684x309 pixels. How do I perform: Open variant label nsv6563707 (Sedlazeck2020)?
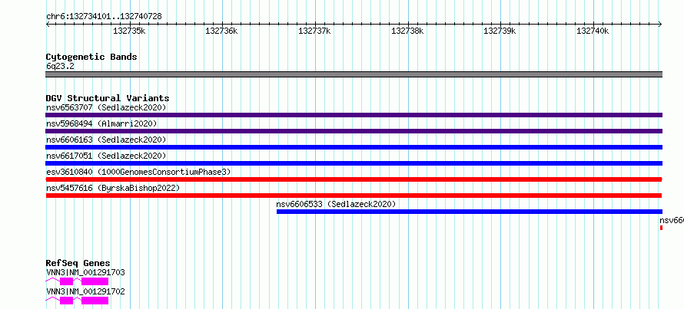point(106,107)
